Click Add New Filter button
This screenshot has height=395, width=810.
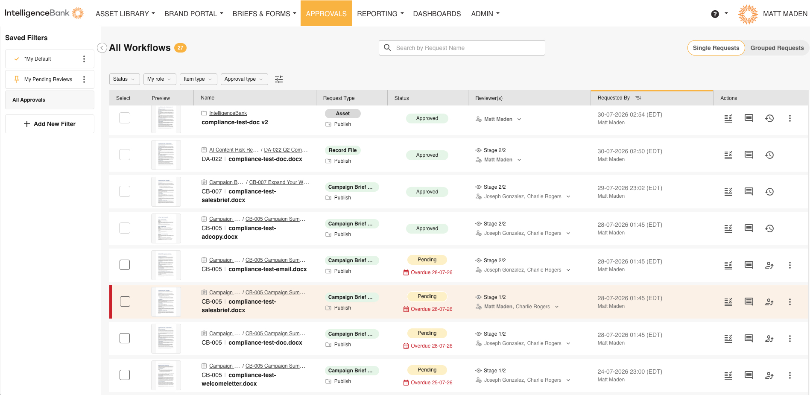coord(50,124)
